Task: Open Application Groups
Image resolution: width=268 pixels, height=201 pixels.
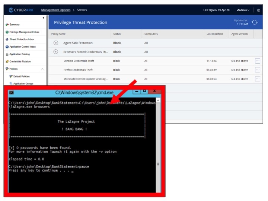Action: tap(23, 84)
